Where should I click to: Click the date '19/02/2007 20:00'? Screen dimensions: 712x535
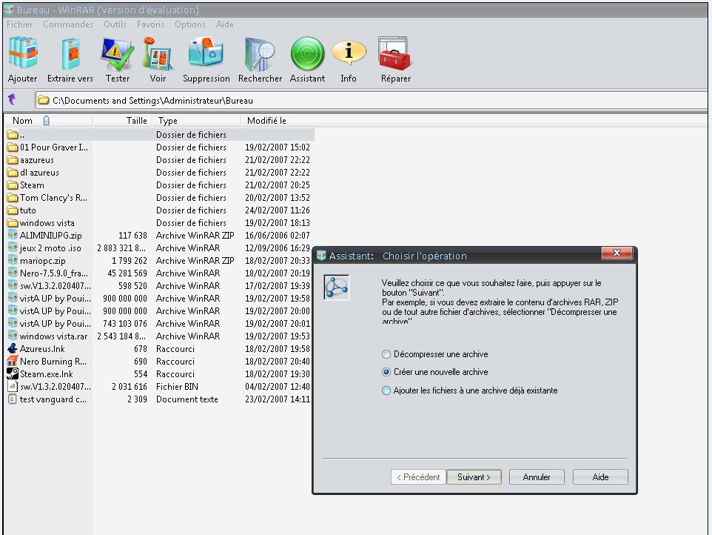click(x=278, y=311)
